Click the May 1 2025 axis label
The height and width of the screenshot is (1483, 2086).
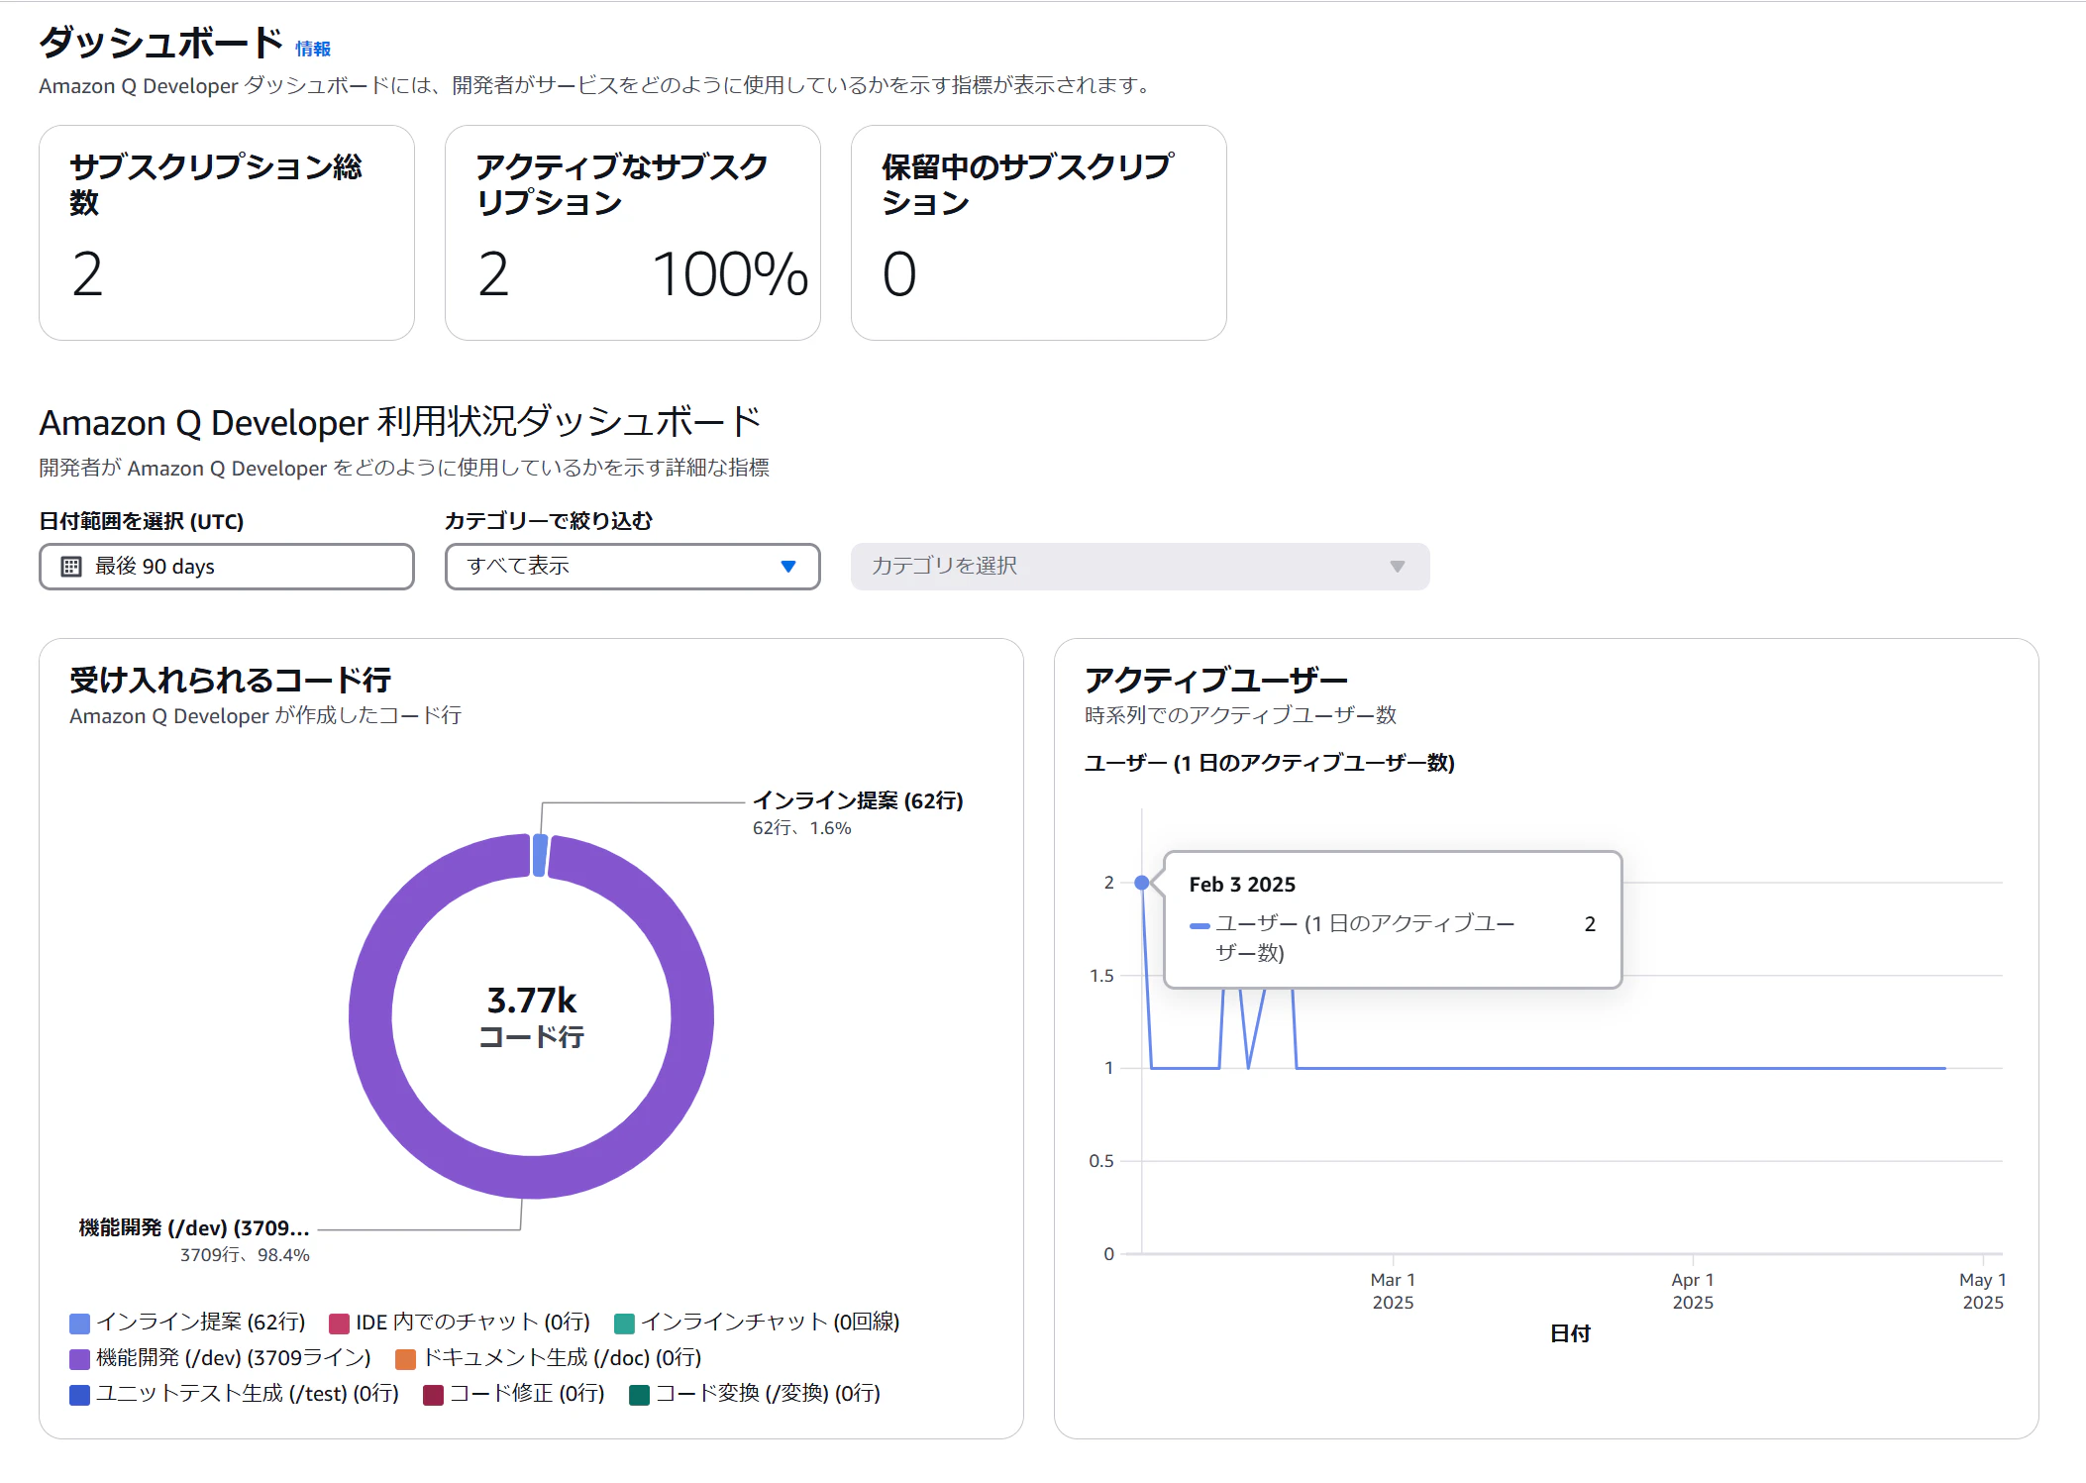[x=1983, y=1292]
